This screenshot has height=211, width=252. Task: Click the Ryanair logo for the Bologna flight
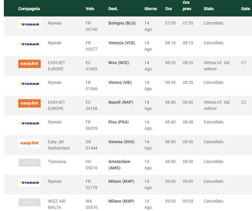click(x=30, y=24)
